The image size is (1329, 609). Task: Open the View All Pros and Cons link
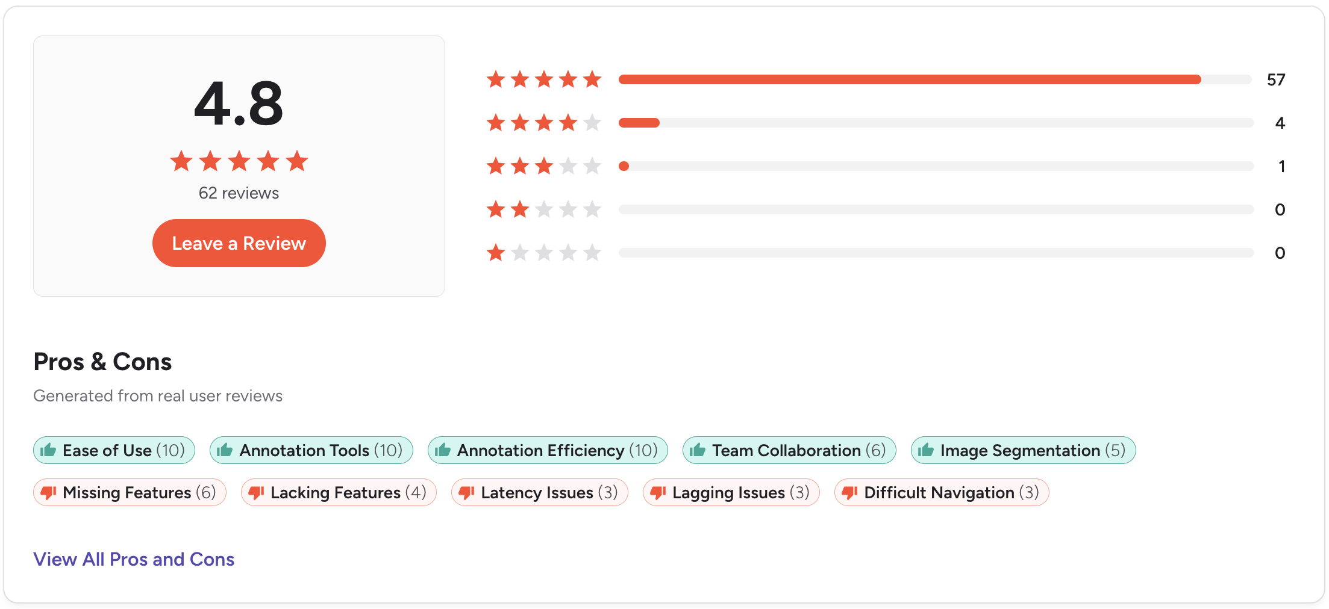coord(134,559)
